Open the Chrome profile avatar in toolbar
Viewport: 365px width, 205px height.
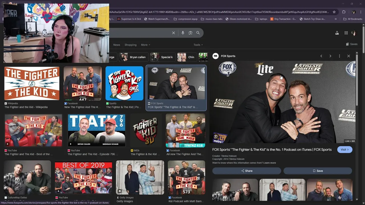[354, 12]
